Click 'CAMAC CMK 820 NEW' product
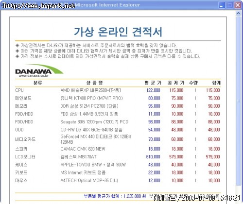The height and width of the screenshot is (204, 243). tap(83, 149)
